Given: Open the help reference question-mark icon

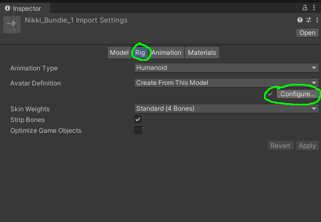Looking at the screenshot, I should 300,20.
